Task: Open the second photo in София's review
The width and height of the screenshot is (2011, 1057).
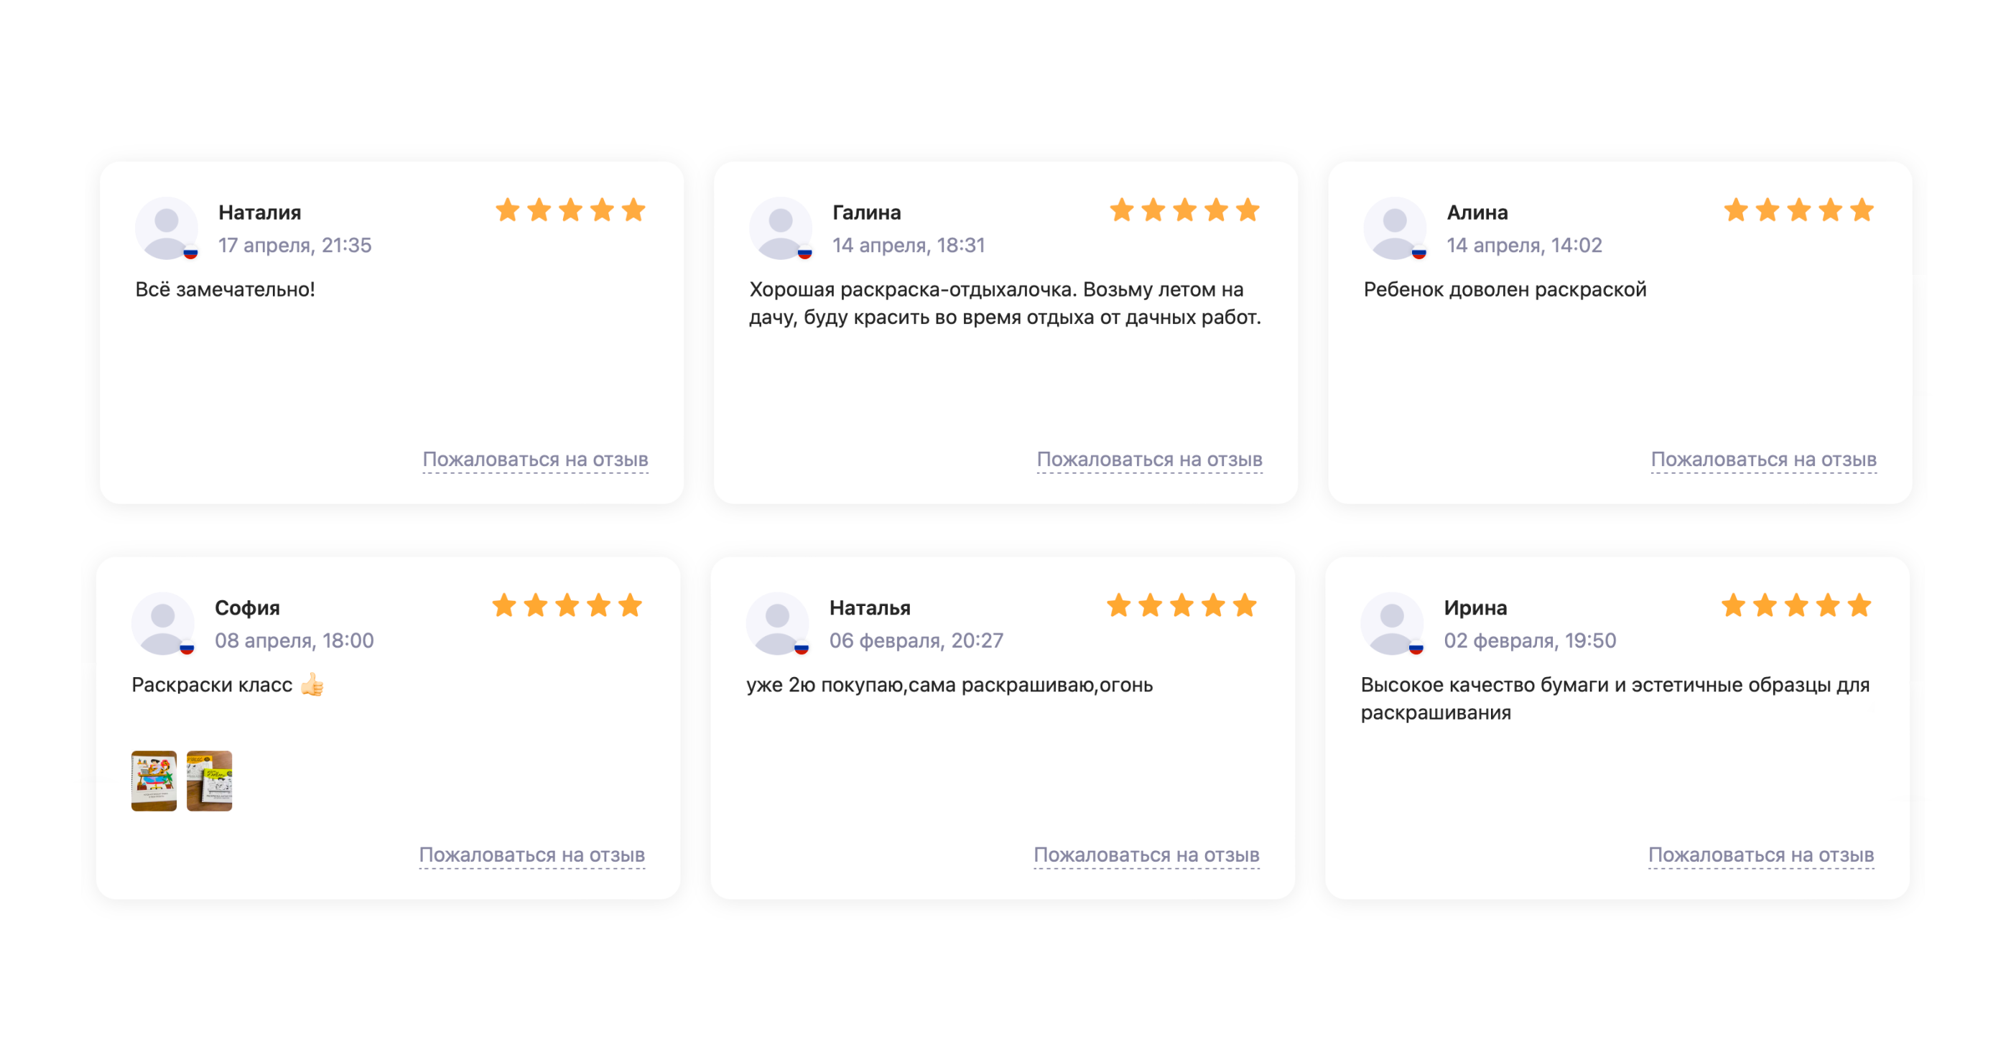Action: coord(209,781)
